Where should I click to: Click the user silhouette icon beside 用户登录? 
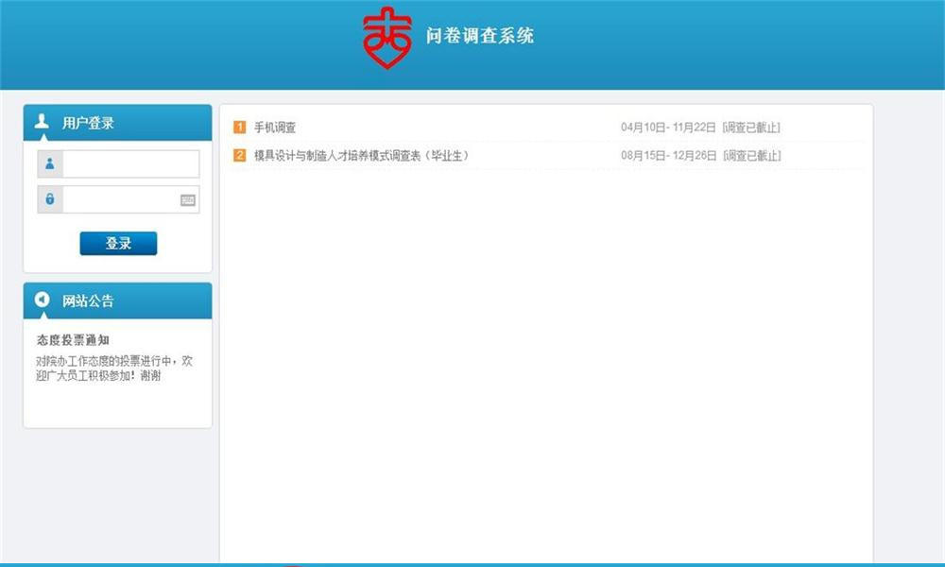(42, 121)
